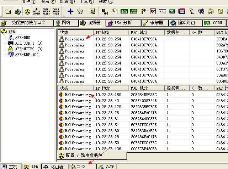
Task: Select the row with IP 10.22.28.61
Action: point(143,119)
